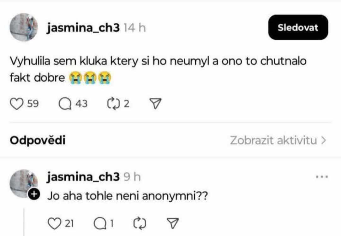Open the main post author's profile picture
Viewport: 341px width, 236px height.
coord(24,27)
